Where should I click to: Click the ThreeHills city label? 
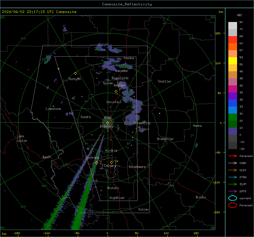pos(142,123)
